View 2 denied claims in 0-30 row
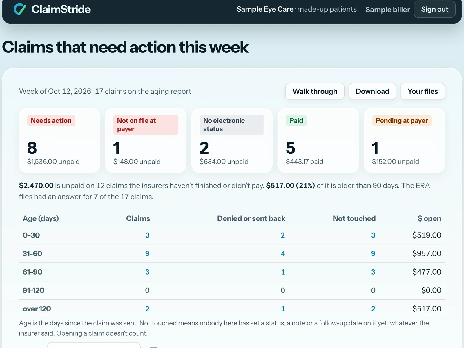This screenshot has height=348, width=464. pyautogui.click(x=283, y=235)
